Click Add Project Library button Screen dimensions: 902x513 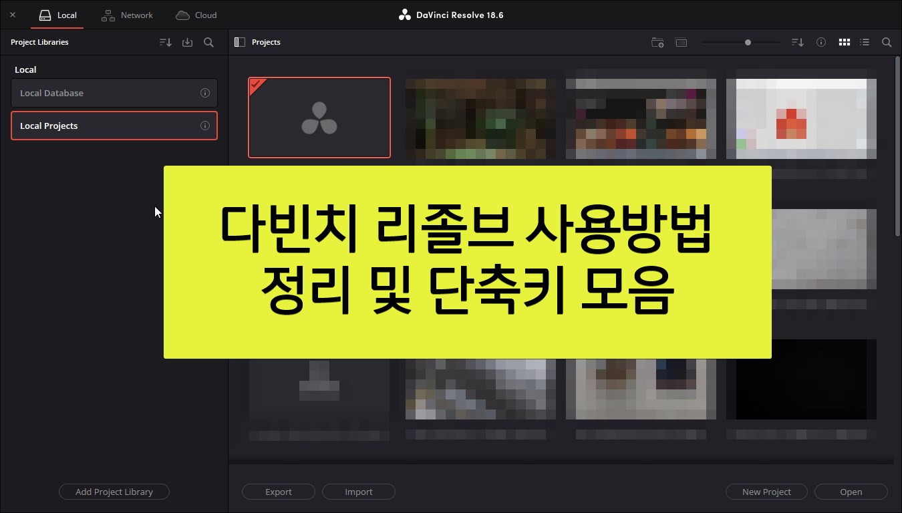click(114, 492)
